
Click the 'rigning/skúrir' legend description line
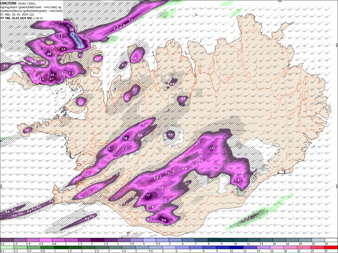31,7
